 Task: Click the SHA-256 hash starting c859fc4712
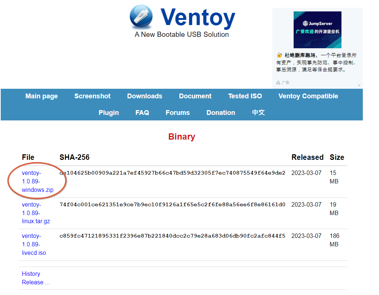click(x=172, y=236)
